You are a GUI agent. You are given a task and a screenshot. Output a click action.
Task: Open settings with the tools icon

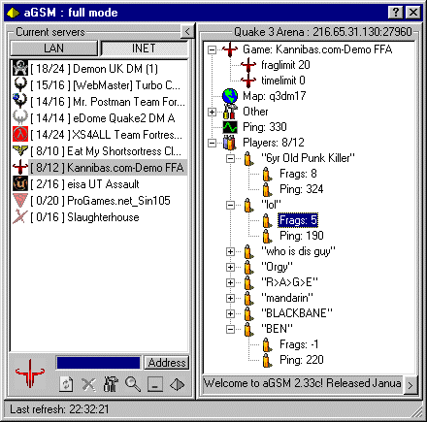(111, 384)
